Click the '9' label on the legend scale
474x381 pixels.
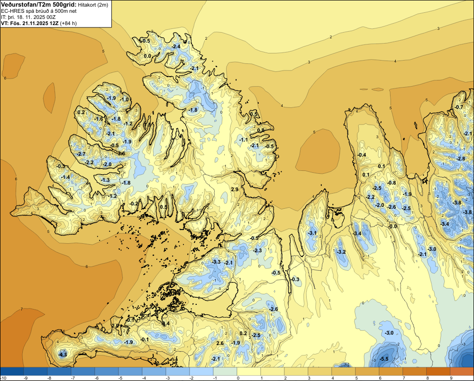click(451, 378)
